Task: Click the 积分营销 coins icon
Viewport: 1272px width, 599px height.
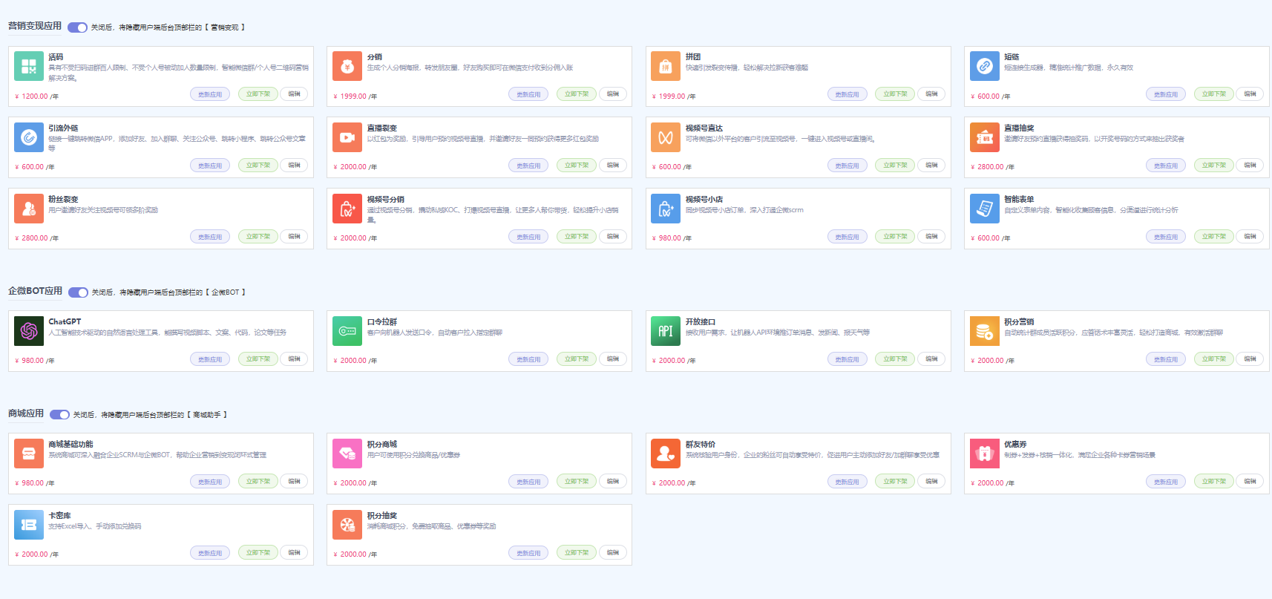Action: tap(984, 331)
